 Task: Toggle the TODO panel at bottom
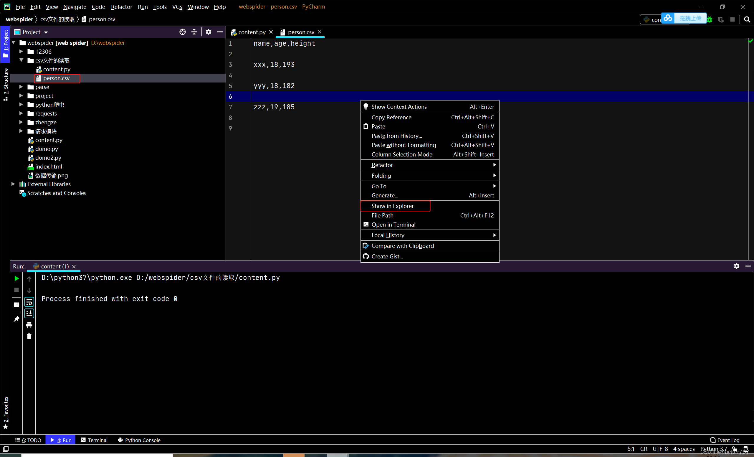coord(29,440)
